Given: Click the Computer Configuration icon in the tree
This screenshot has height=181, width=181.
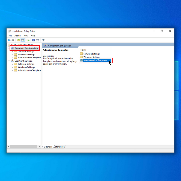Looking at the screenshot, I should [12, 48].
